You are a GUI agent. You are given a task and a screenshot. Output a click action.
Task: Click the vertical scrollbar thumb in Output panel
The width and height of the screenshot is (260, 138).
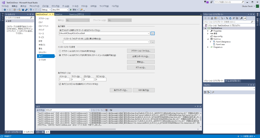(x=201, y=119)
